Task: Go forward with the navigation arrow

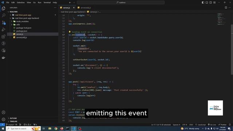Action: [74, 3]
